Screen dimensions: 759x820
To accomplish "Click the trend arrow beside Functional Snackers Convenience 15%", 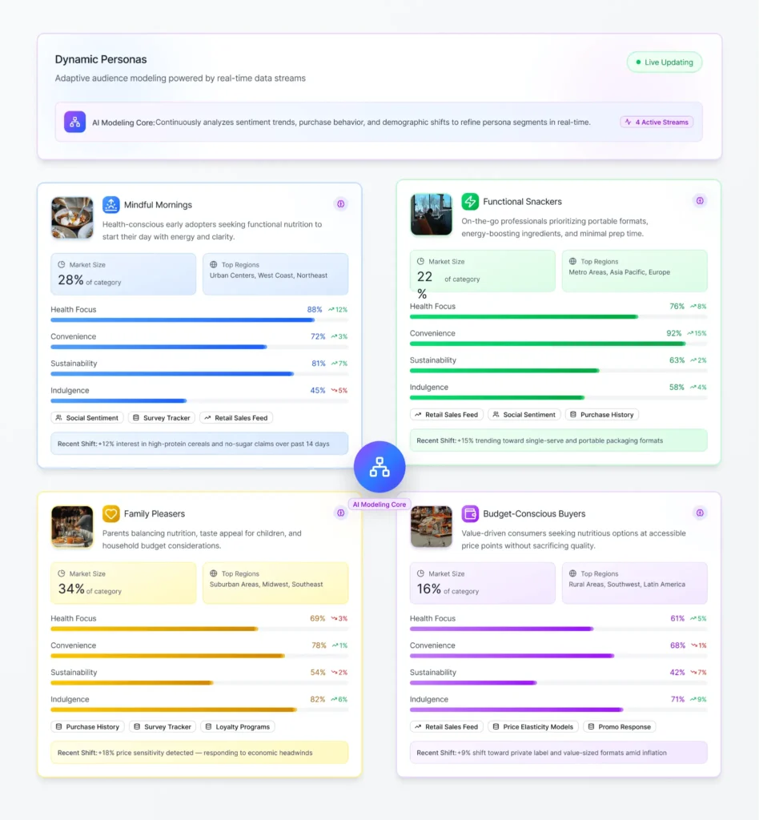I will click(x=690, y=333).
